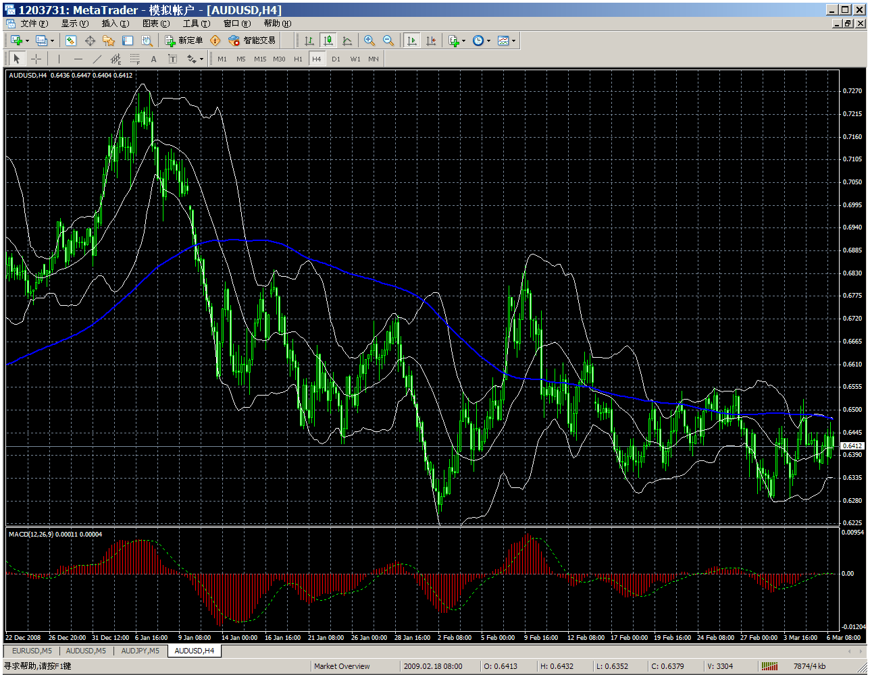
Task: Select the Fibonacci Retracement tool
Action: (134, 59)
